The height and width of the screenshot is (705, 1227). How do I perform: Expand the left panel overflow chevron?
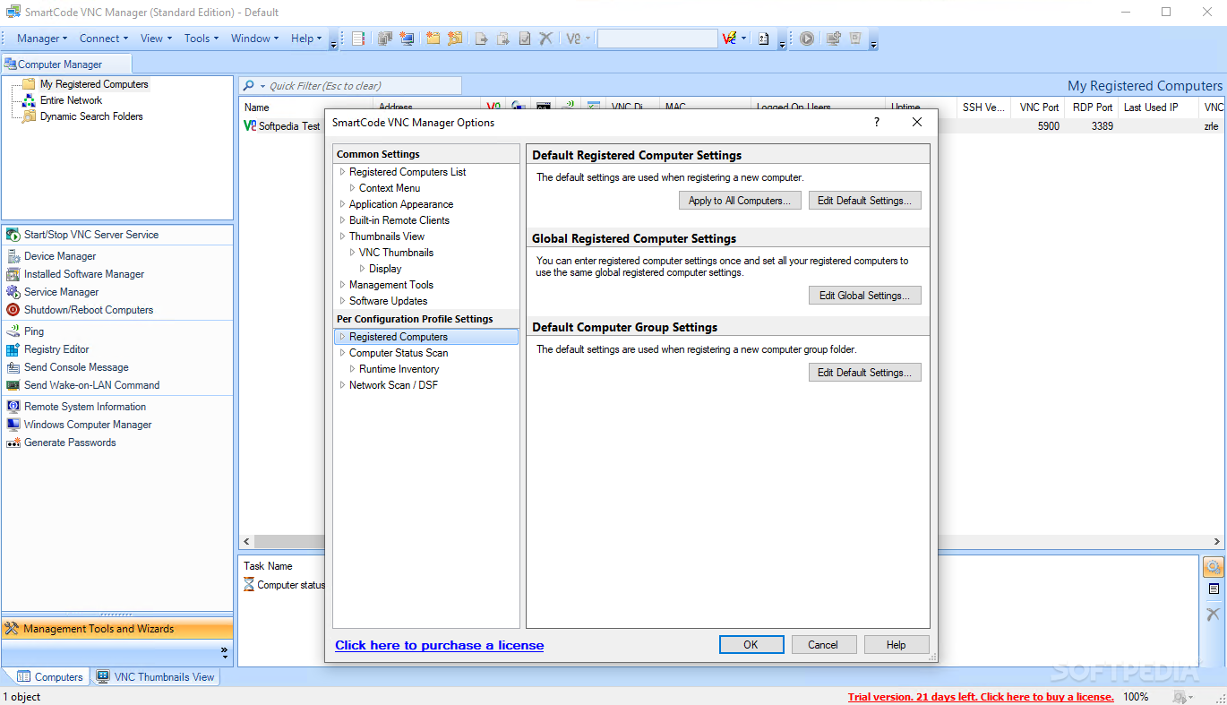224,652
